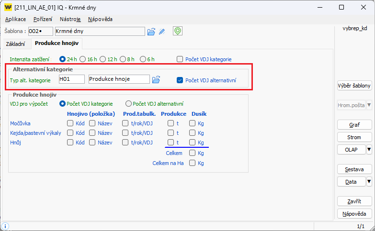Click the H01 category code field
This screenshot has height=231, width=375.
point(71,79)
